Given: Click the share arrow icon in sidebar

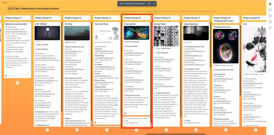Looking at the screenshot, I should pos(270,10).
